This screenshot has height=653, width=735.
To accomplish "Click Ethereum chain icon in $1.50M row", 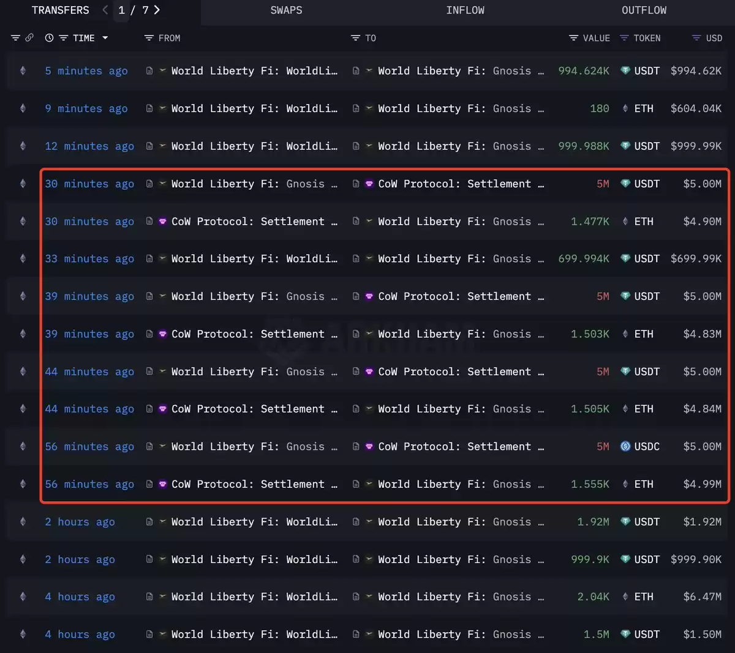I will click(x=23, y=635).
